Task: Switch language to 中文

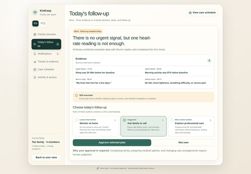Action: (x=43, y=23)
